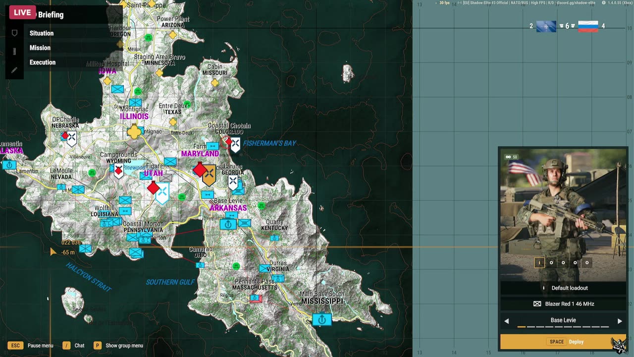The height and width of the screenshot is (357, 634).
Task: Click the yellow marker at Entre Deux Texas
Action: [173, 121]
